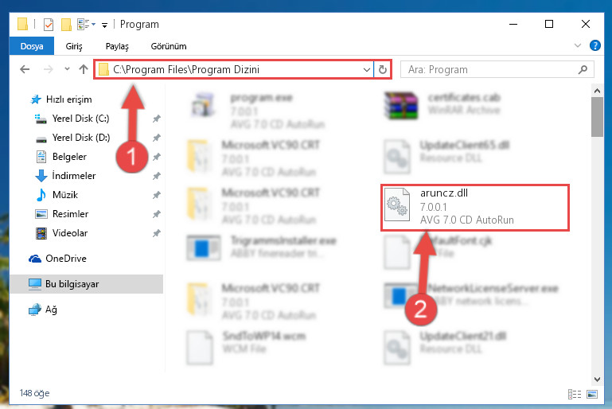
Task: Open the explorer Help button
Action: click(x=594, y=45)
